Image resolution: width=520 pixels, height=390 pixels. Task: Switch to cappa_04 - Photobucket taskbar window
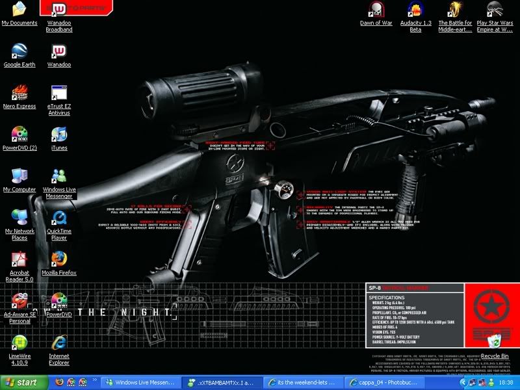(x=384, y=383)
